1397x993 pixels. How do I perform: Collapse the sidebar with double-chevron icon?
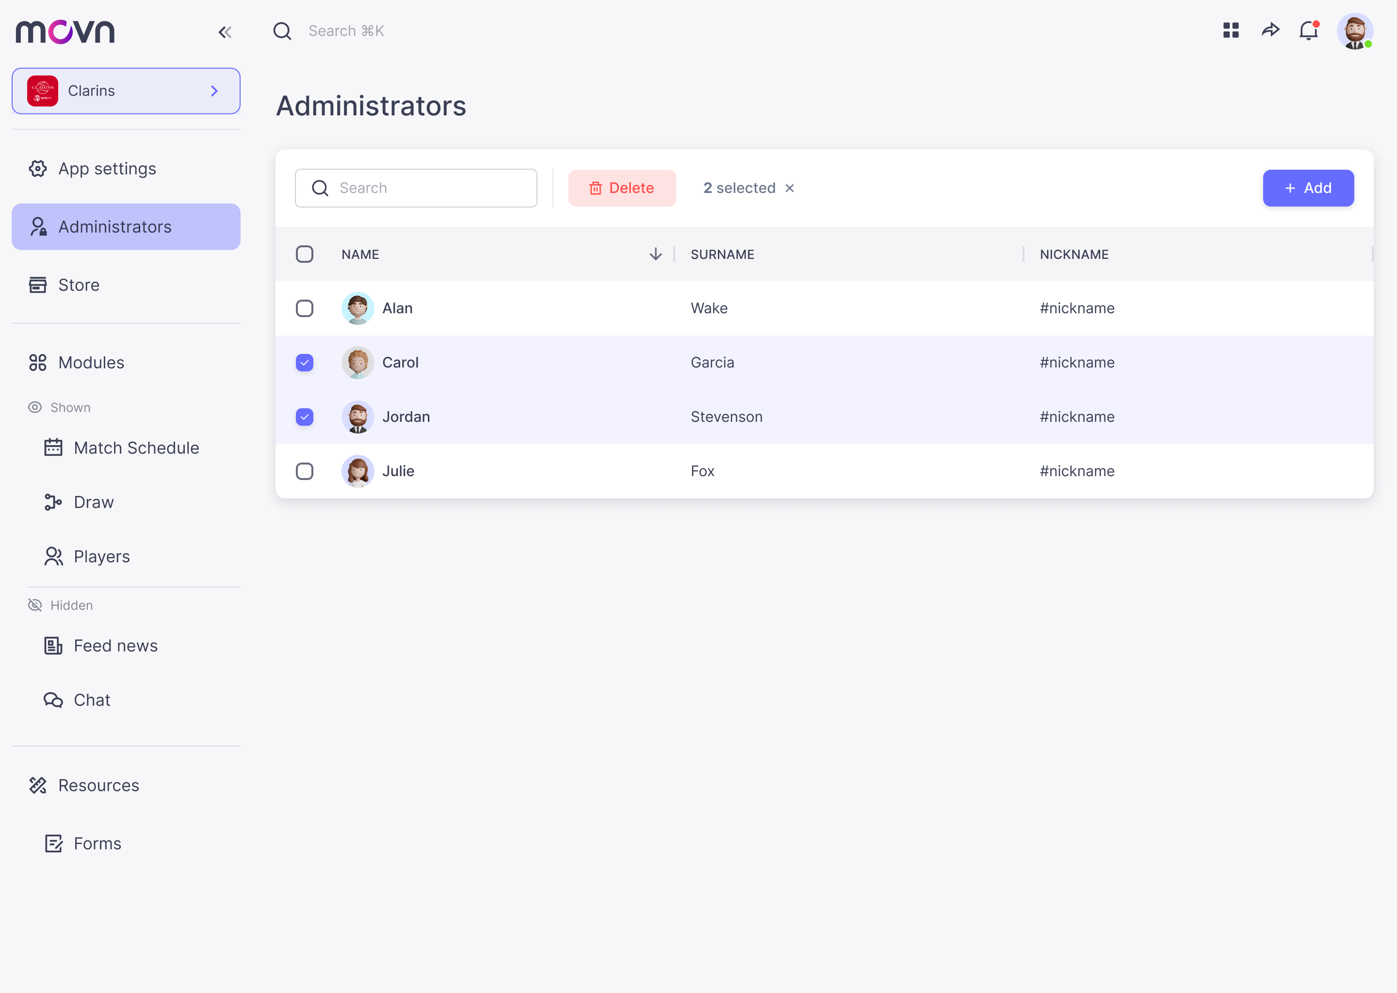point(225,32)
